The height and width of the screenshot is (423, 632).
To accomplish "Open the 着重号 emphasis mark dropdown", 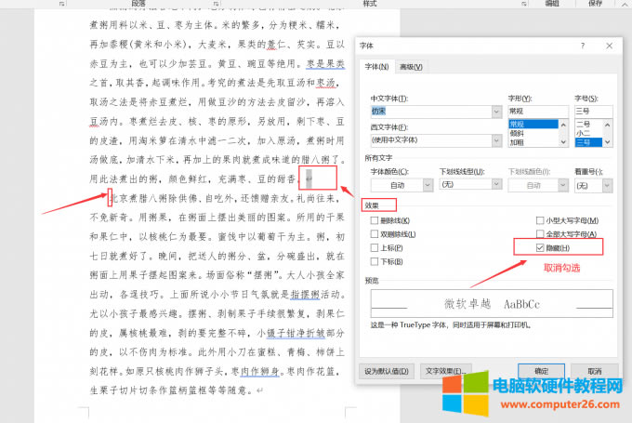I will point(607,186).
